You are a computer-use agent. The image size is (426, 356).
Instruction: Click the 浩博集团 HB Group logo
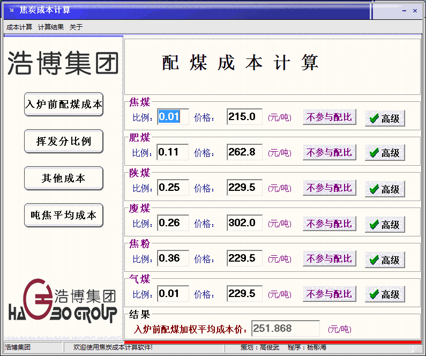63,301
